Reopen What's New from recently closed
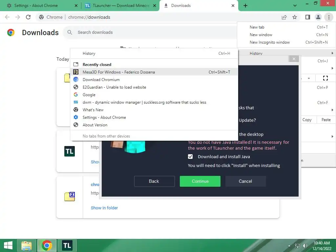This screenshot has height=252, width=336. (x=154, y=110)
